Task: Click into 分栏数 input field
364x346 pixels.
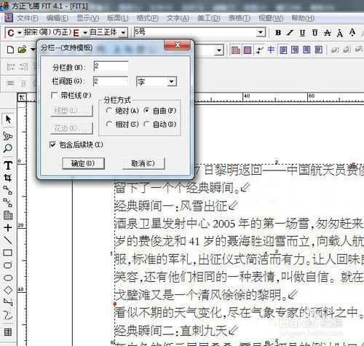Action: click(111, 66)
